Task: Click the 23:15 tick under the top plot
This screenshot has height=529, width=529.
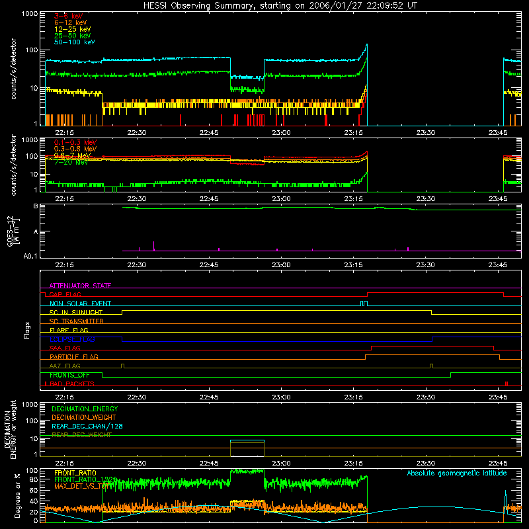Action: pyautogui.click(x=353, y=133)
